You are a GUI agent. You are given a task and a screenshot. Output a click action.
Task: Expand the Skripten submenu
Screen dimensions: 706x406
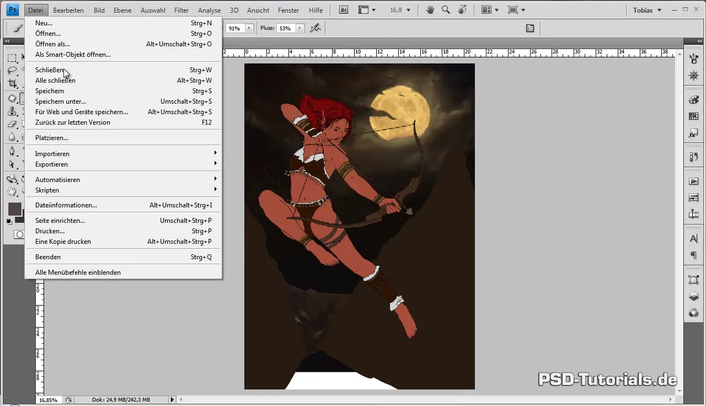coord(123,190)
